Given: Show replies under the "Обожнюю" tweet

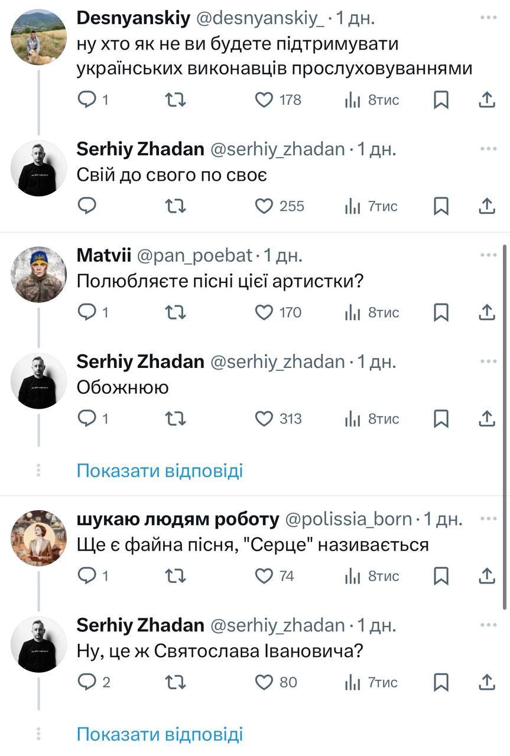Looking at the screenshot, I should (x=160, y=471).
